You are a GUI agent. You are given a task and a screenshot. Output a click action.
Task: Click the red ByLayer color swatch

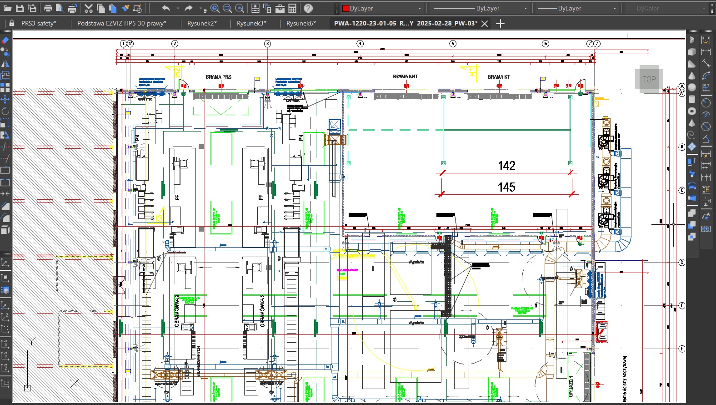click(x=345, y=8)
